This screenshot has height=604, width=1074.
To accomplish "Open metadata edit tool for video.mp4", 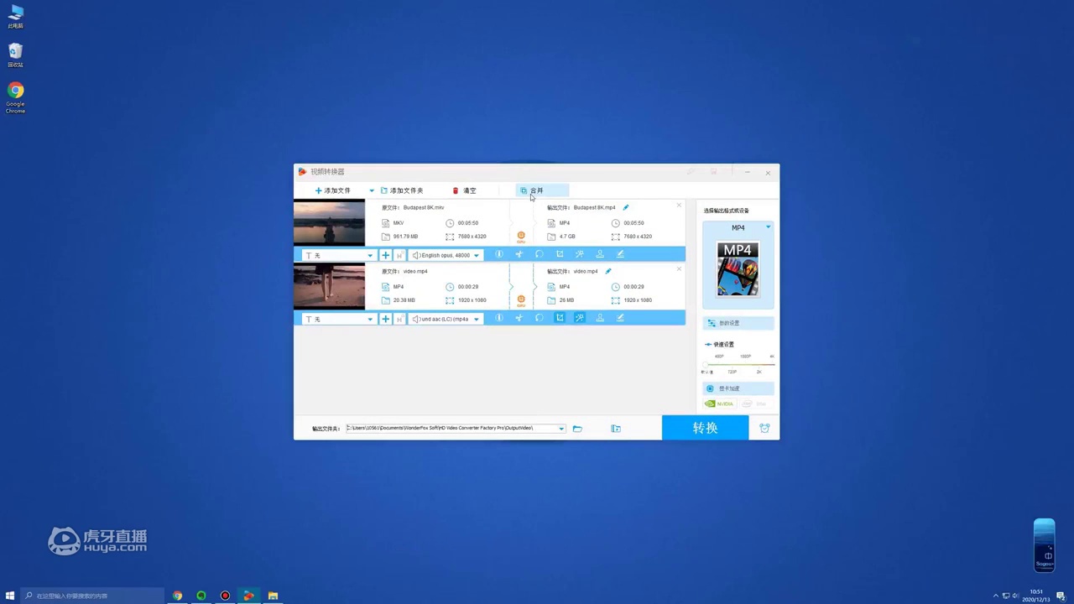I will [x=620, y=318].
